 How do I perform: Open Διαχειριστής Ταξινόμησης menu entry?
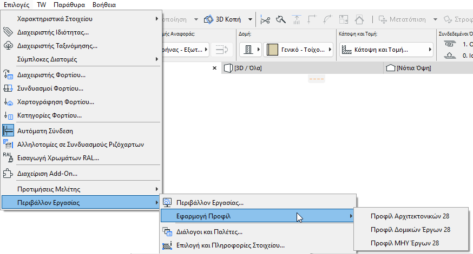pyautogui.click(x=81, y=46)
